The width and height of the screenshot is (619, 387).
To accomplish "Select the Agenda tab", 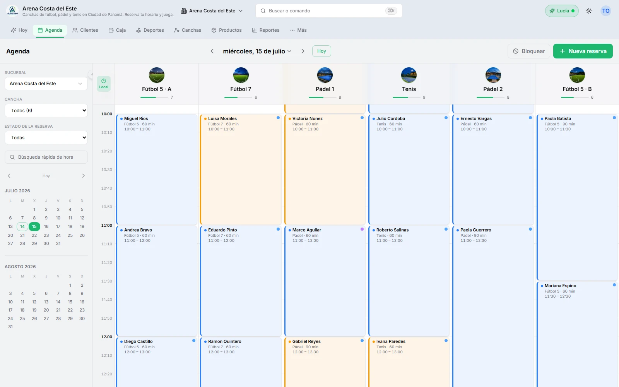I will [x=50, y=30].
